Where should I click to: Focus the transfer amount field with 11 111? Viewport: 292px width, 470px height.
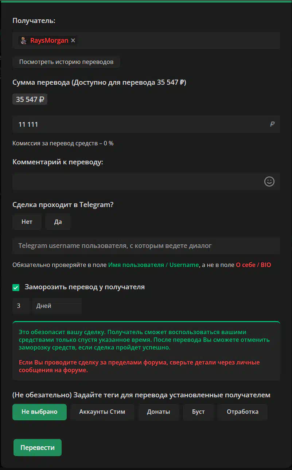point(146,124)
